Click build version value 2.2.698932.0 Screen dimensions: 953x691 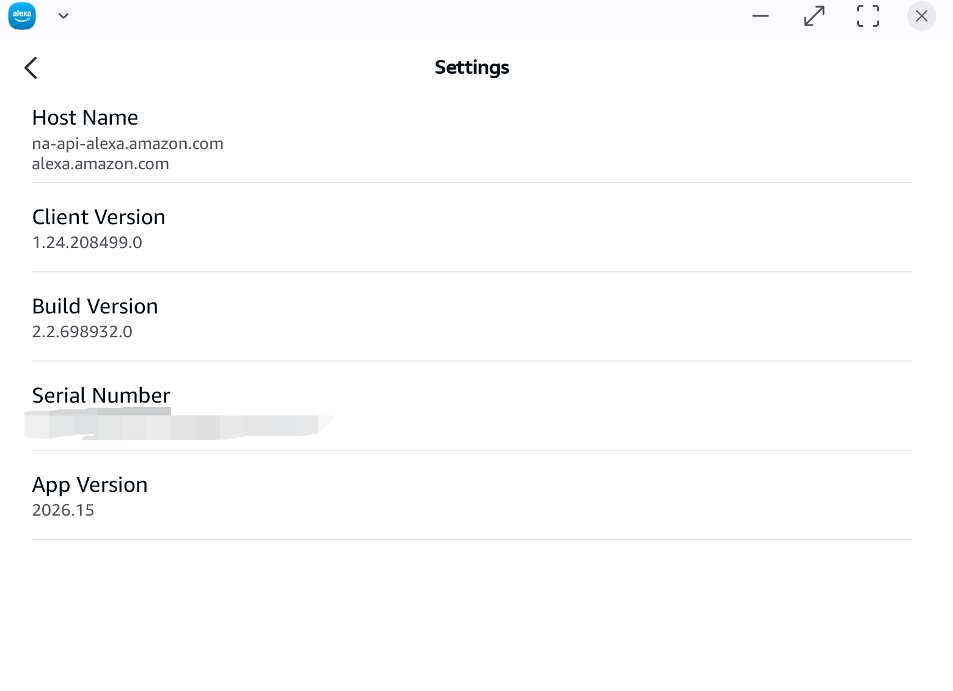[82, 332]
